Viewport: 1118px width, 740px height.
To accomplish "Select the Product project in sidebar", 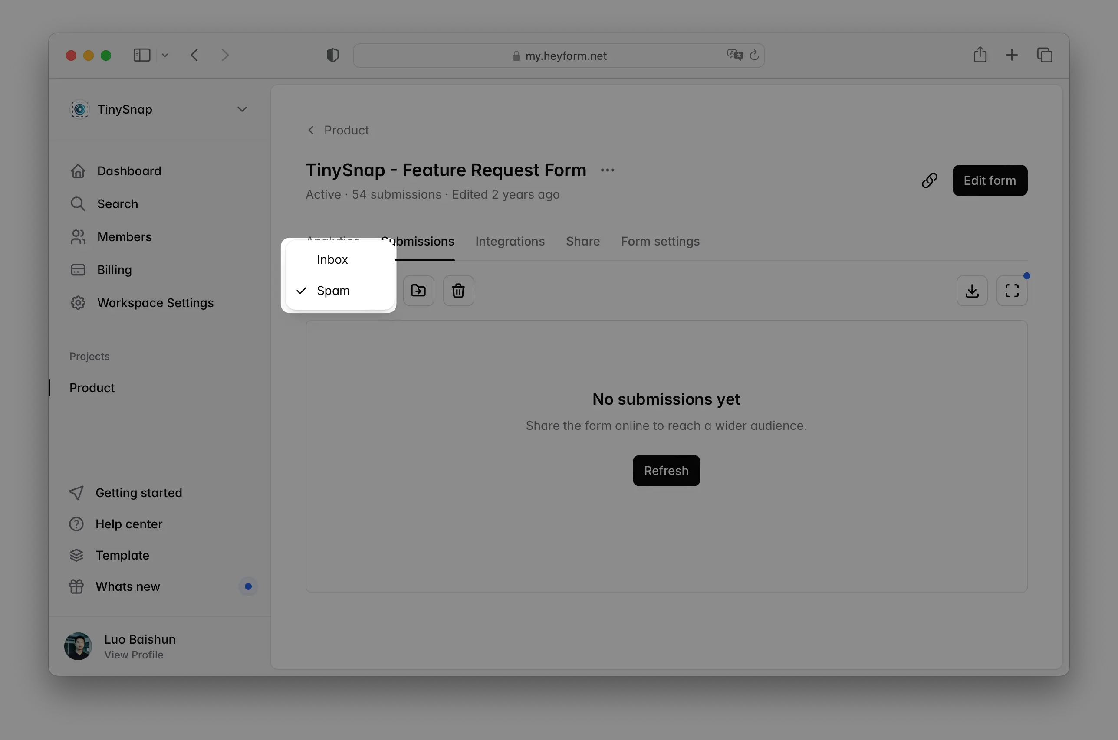I will [x=92, y=387].
